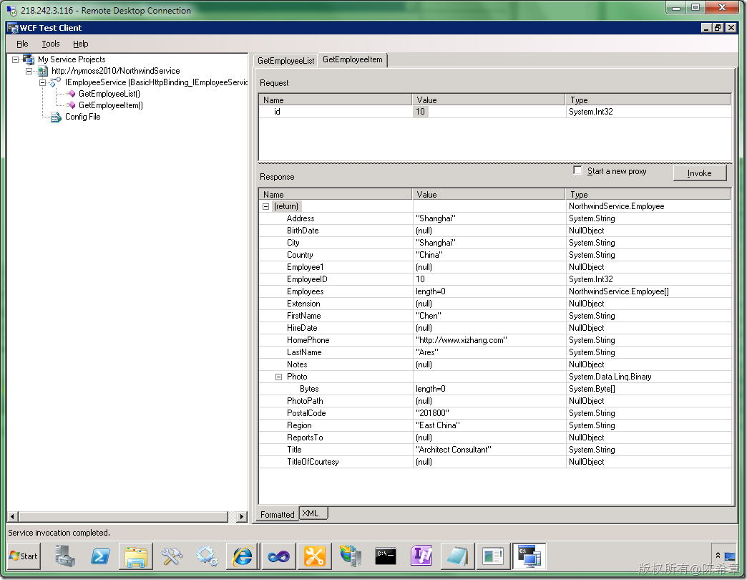Image resolution: width=747 pixels, height=580 pixels.
Task: Open the purple InfoPath taskbar icon
Action: tap(421, 556)
